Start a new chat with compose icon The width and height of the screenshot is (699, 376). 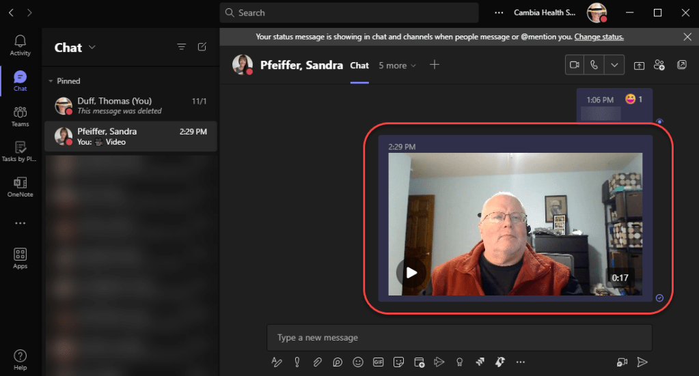click(x=202, y=47)
